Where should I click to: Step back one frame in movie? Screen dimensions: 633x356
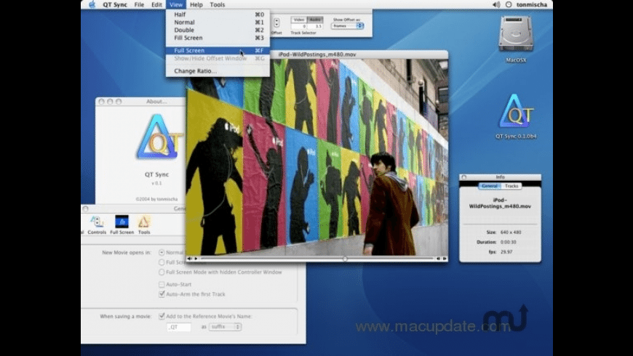coord(438,259)
